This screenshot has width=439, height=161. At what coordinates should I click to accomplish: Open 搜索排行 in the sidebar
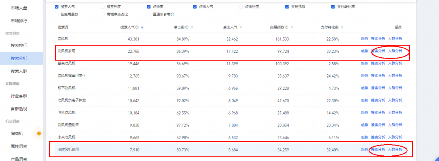click(19, 46)
